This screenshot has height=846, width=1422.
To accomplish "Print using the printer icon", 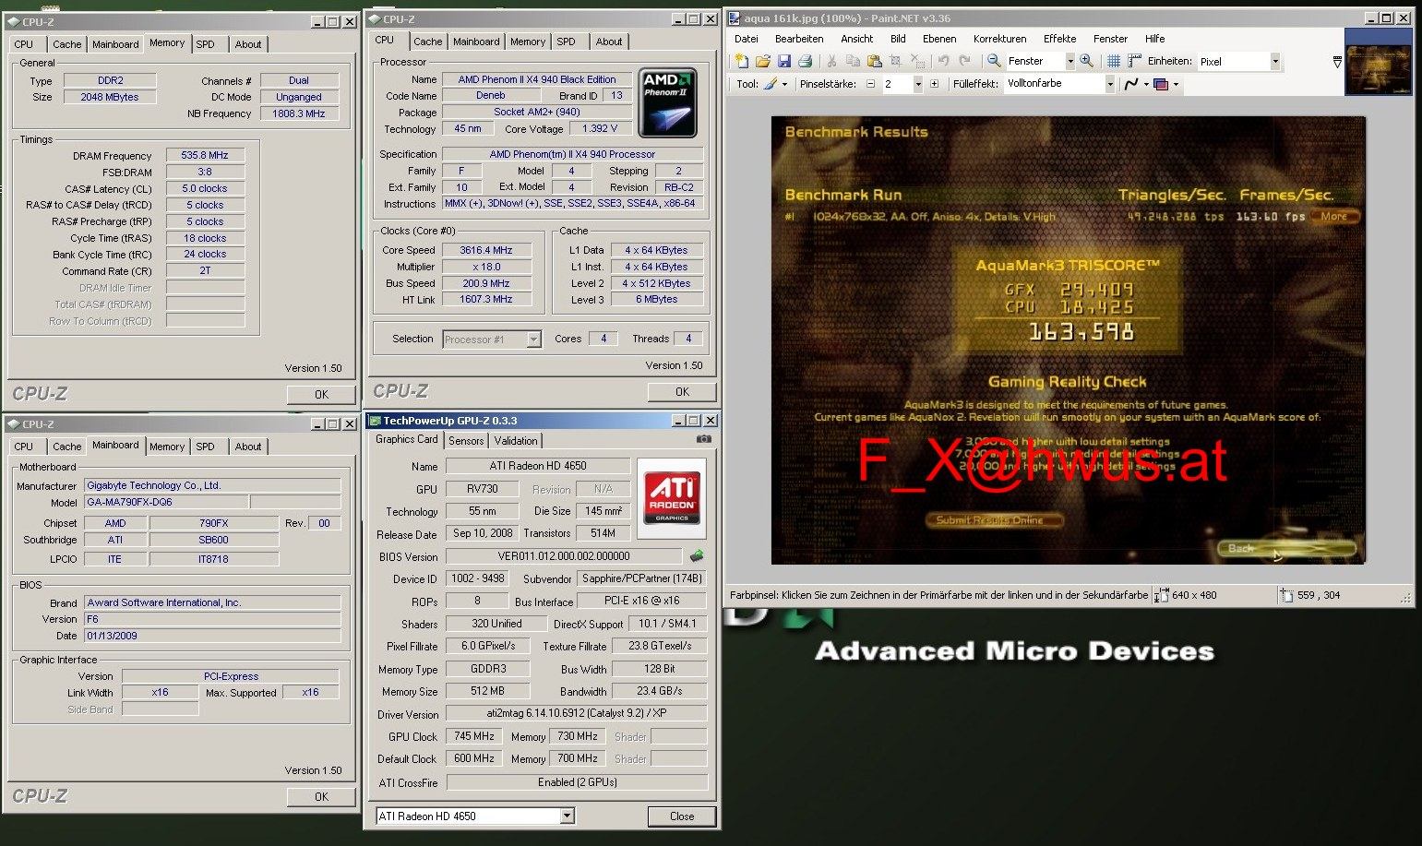I will pyautogui.click(x=805, y=61).
